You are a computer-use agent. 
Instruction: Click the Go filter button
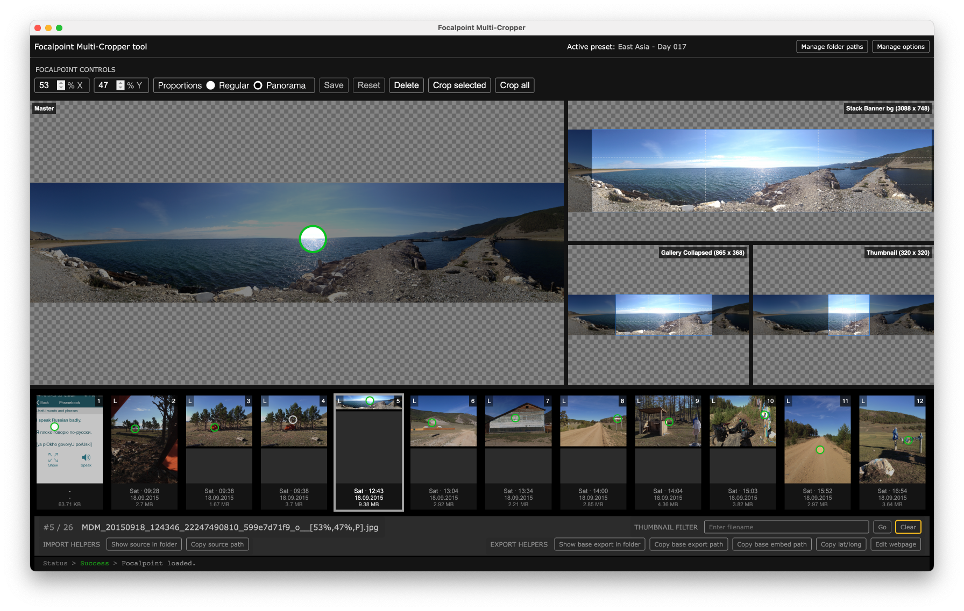click(882, 527)
